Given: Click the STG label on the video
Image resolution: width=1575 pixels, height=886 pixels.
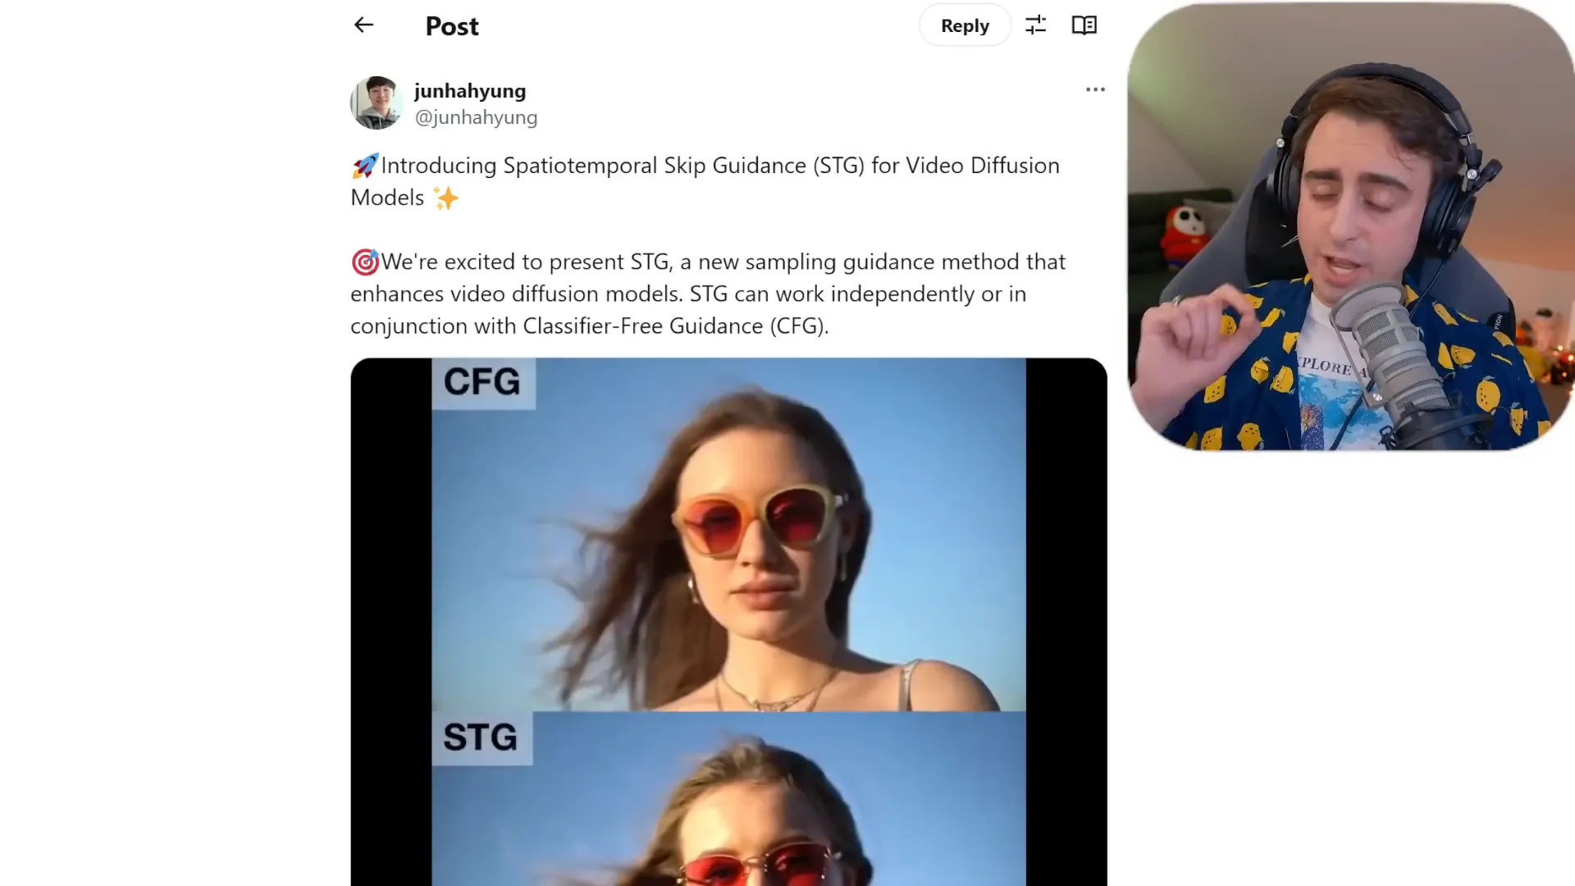Looking at the screenshot, I should (479, 737).
